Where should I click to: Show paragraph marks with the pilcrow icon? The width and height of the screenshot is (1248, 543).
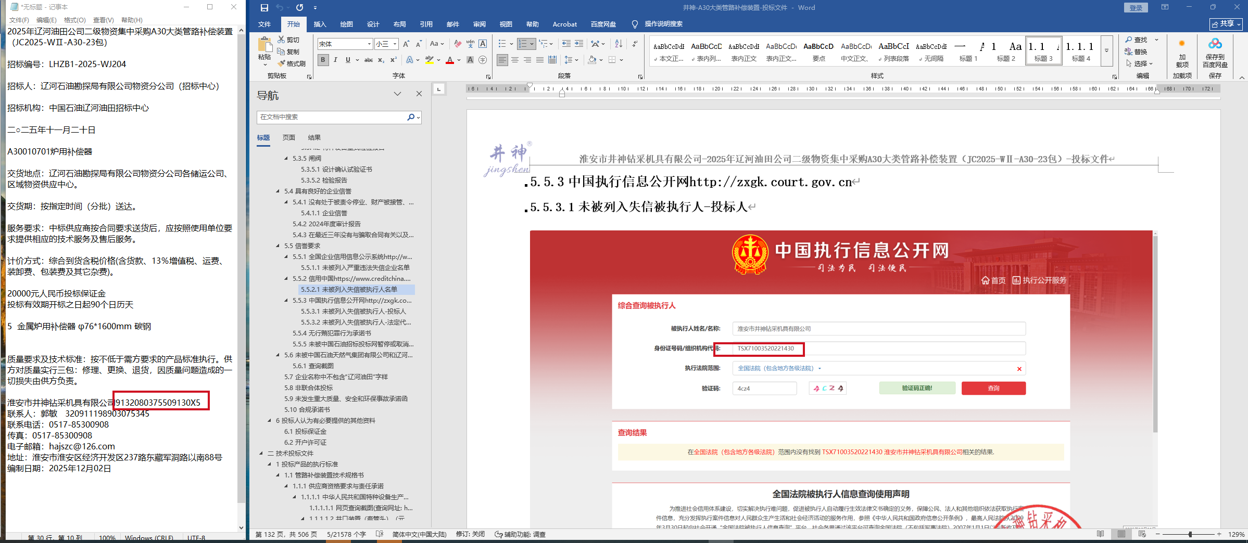pos(635,44)
